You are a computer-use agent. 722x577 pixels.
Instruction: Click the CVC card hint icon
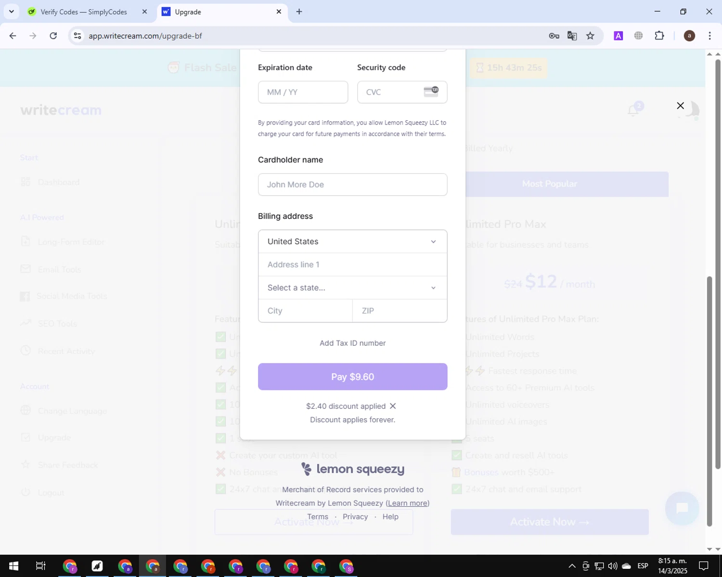pos(431,91)
